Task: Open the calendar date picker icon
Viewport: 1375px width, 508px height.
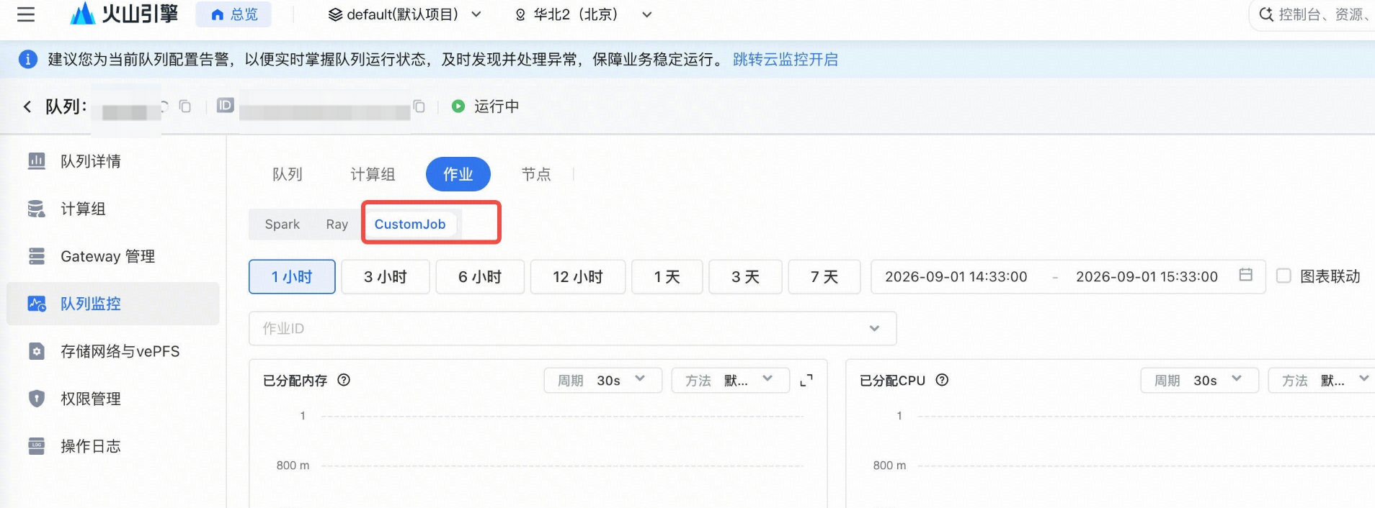Action: pyautogui.click(x=1245, y=275)
